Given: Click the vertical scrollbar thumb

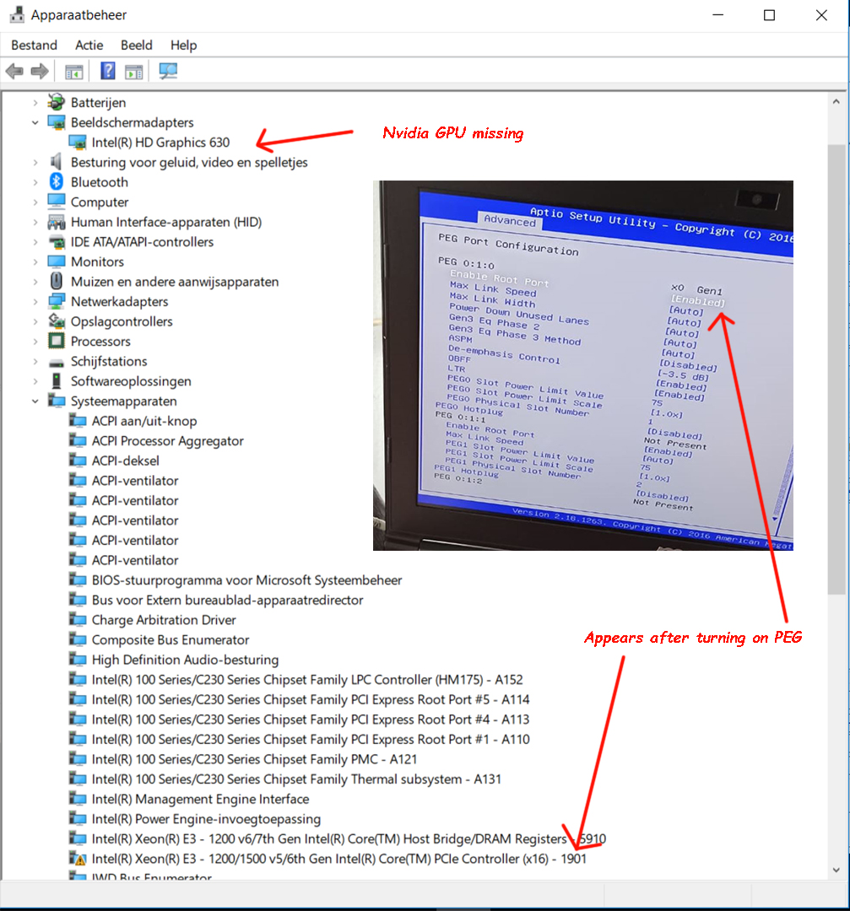Looking at the screenshot, I should coord(836,369).
